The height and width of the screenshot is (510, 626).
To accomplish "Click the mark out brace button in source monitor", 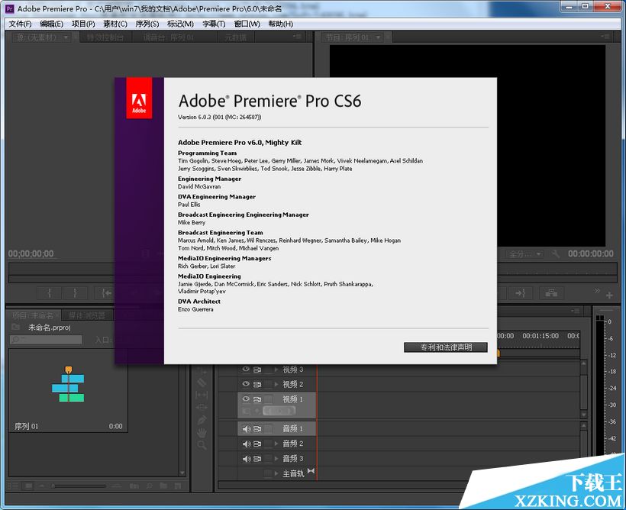I will (x=75, y=293).
